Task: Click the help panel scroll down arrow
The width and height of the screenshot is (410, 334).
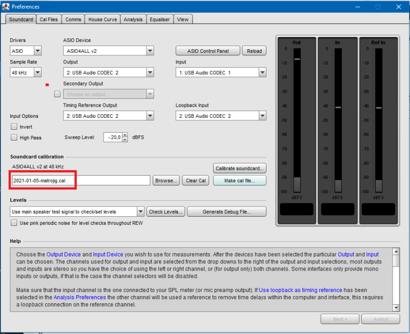Action: [x=396, y=307]
